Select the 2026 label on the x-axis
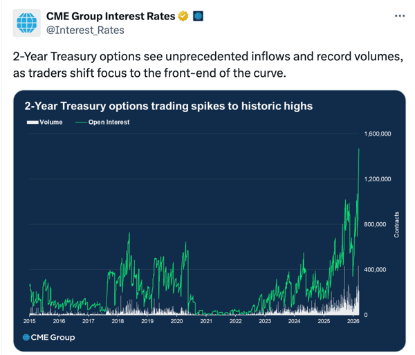415x355 pixels. coord(353,321)
